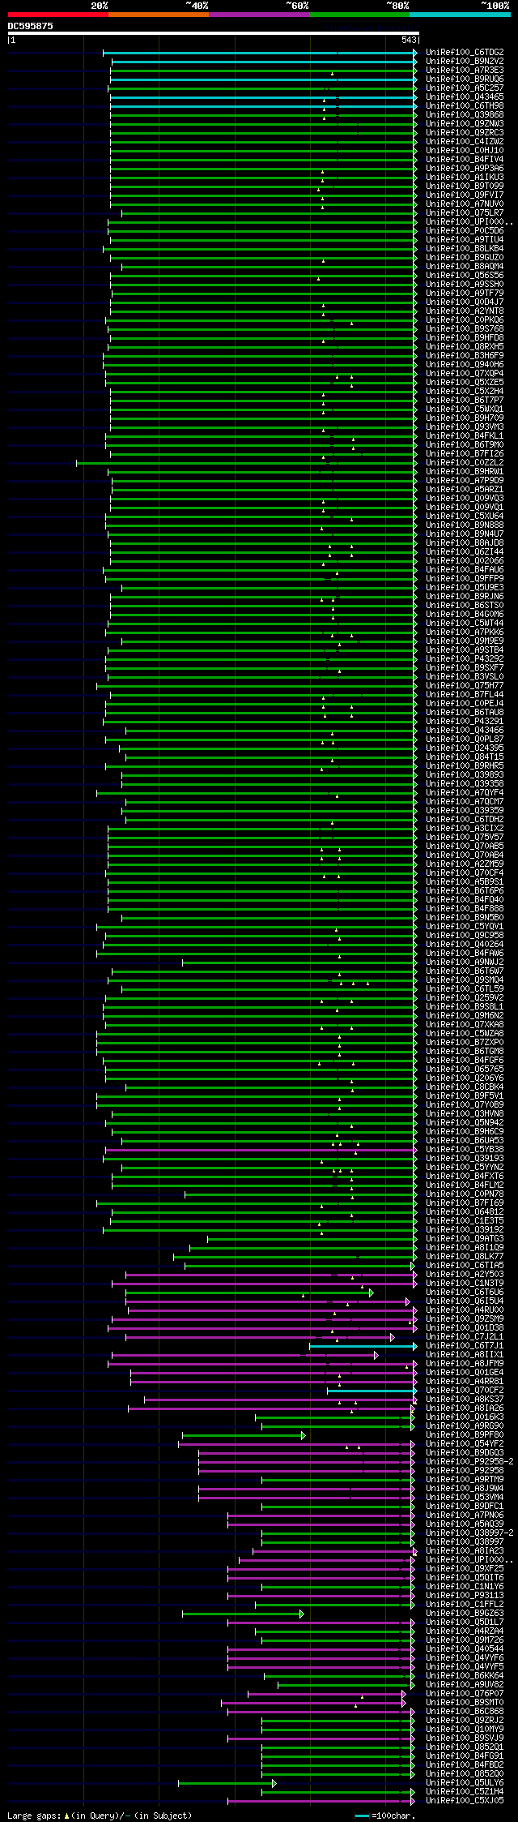Screen dimensions: 518x1822
Task: Click the UniRef100_C6TH98 entry
Action: coord(465,106)
